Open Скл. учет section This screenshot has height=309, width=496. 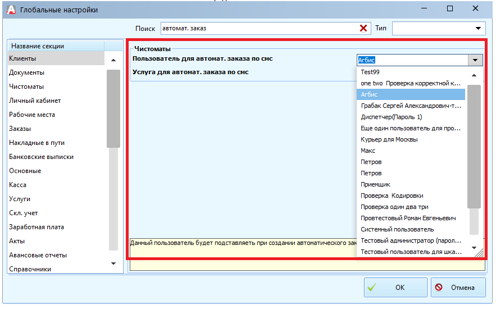(x=56, y=213)
